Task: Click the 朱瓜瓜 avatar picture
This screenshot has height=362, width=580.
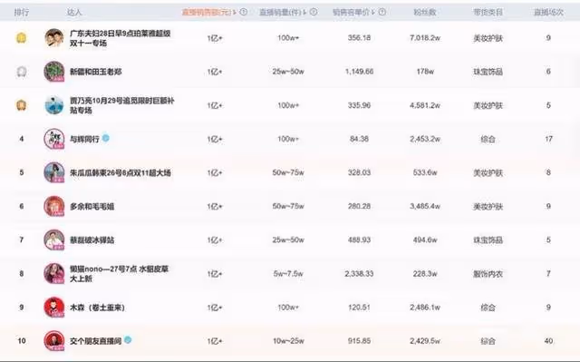Action: coord(54,172)
